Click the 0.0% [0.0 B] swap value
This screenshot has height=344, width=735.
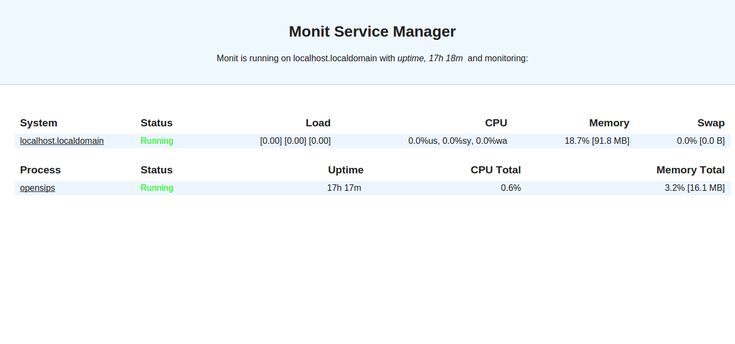pos(700,141)
